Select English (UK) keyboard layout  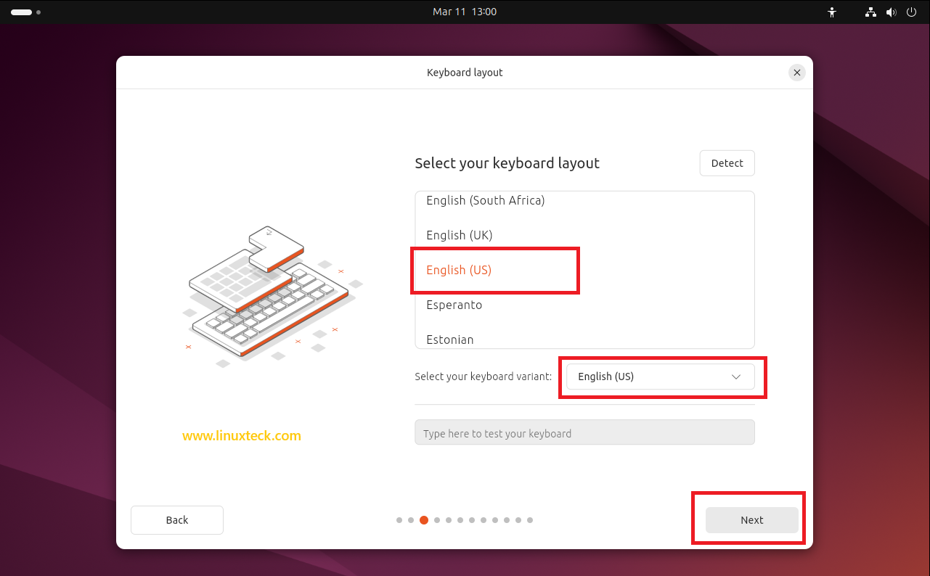[x=460, y=235]
